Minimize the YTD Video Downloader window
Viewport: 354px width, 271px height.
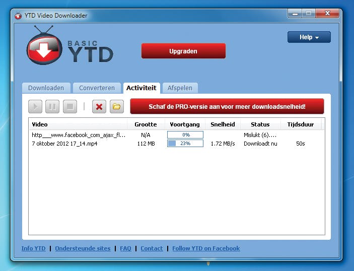pos(295,13)
